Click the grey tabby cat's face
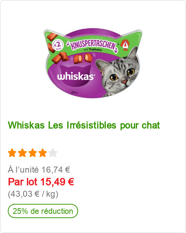The width and height of the screenshot is (186, 233). (117, 73)
